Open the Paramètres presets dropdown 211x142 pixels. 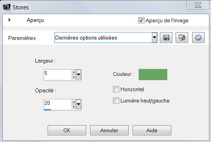[155, 38]
